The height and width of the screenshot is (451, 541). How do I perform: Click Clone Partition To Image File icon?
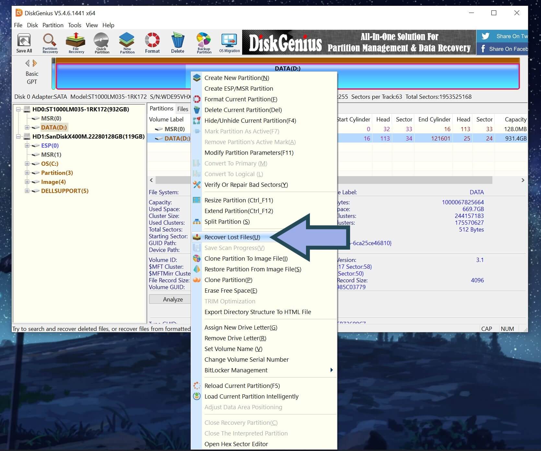click(197, 258)
